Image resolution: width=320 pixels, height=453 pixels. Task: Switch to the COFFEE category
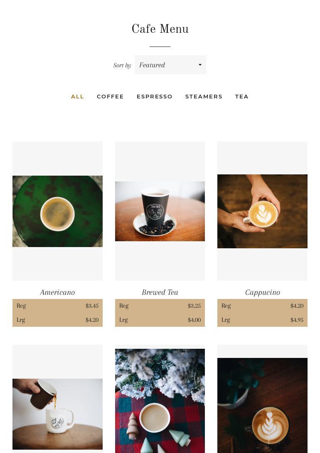tap(110, 96)
